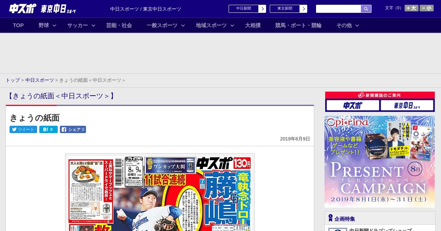Click arrow beside 東京新聞 button
The height and width of the screenshot is (231, 441).
coord(304,9)
